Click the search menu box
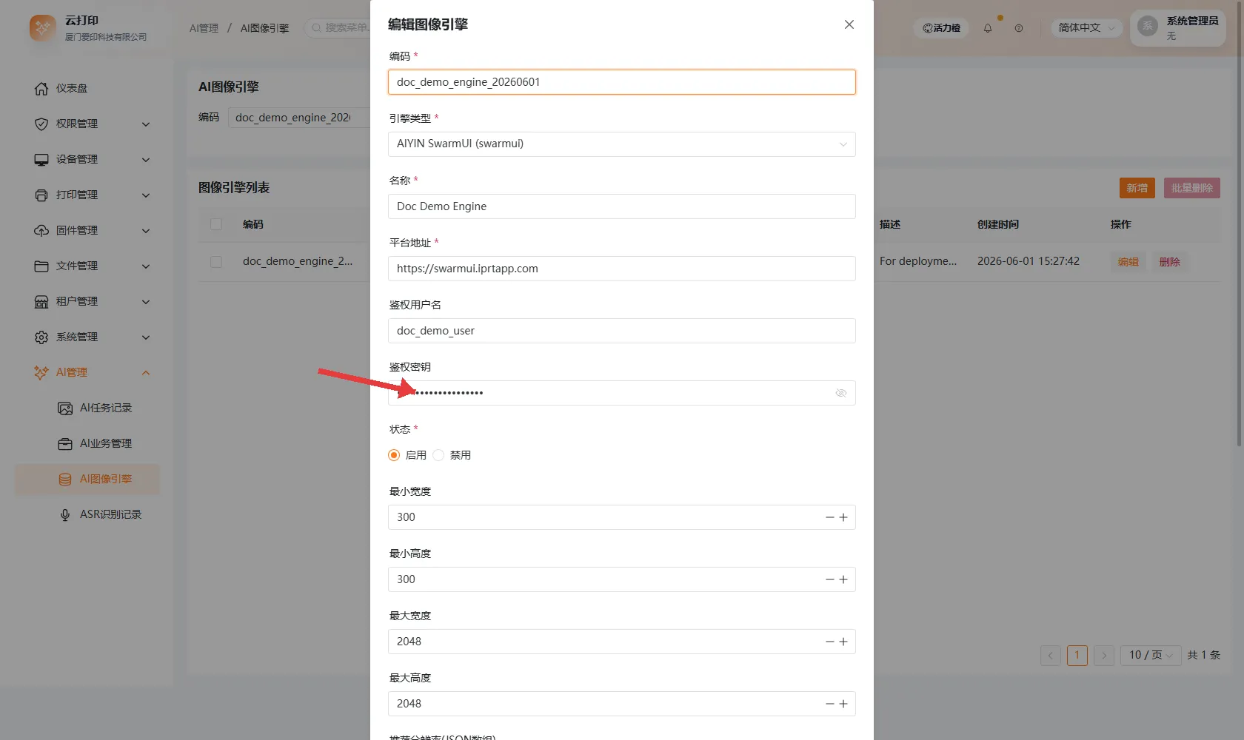Image resolution: width=1244 pixels, height=740 pixels. (338, 28)
